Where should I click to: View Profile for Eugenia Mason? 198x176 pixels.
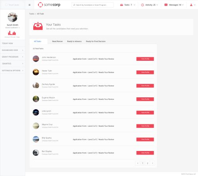pyautogui.click(x=145, y=99)
